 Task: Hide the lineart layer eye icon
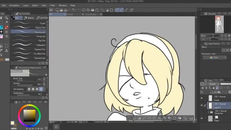click(x=202, y=98)
